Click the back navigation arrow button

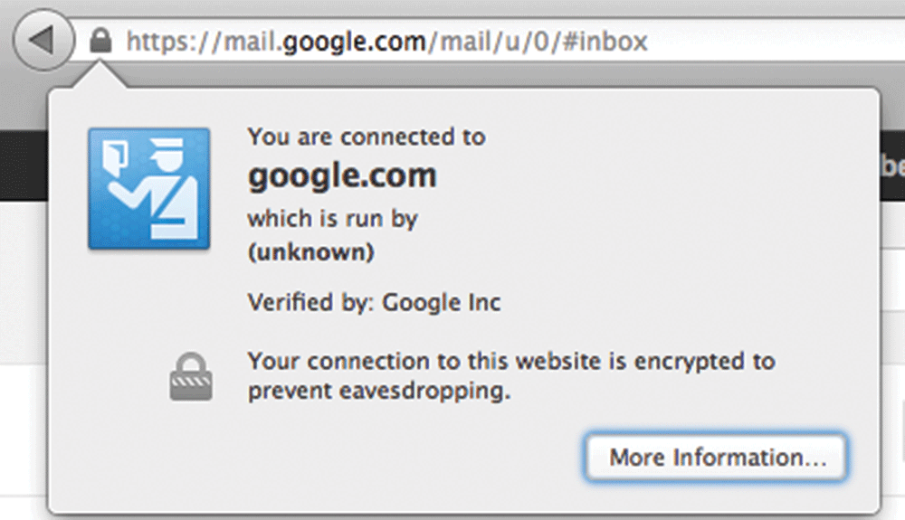click(43, 40)
